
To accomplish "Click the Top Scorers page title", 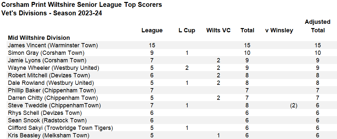I will 82,5.
